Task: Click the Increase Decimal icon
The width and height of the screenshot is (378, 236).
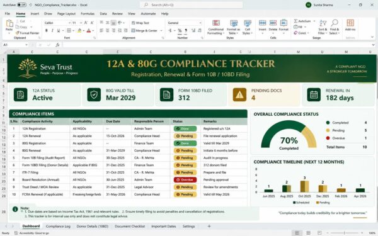Action: coord(193,31)
